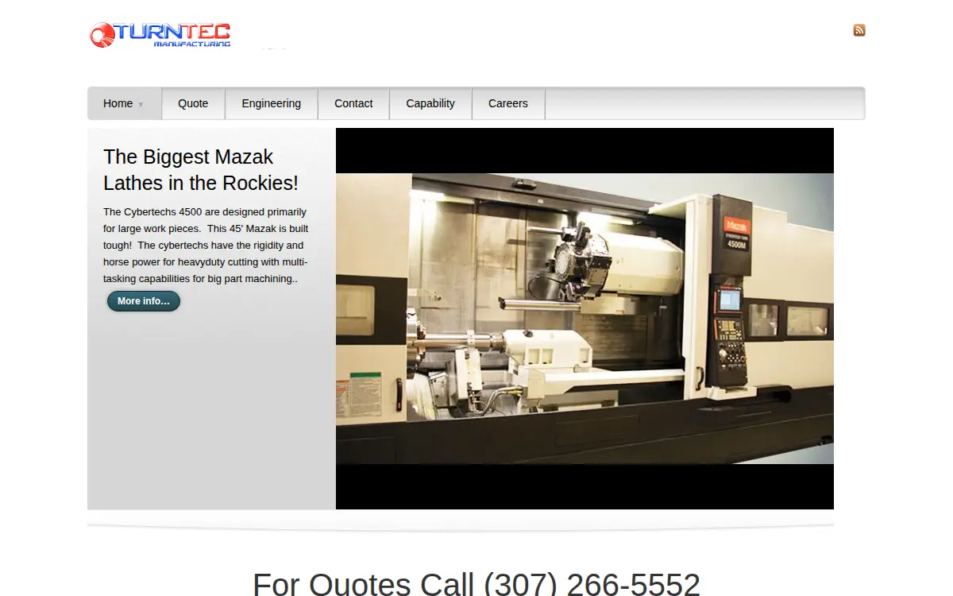Viewport: 953px width, 596px height.
Task: Click the "For Quotes Call (307) 266-5552" text
Action: (x=476, y=584)
